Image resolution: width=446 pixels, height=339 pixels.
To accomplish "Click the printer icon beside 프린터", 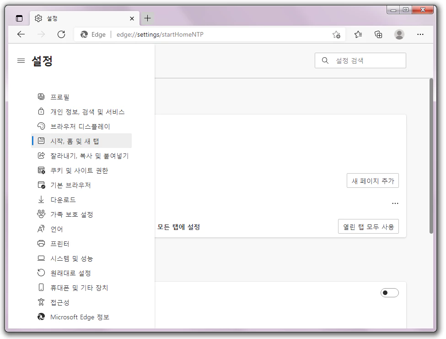I will (x=41, y=243).
